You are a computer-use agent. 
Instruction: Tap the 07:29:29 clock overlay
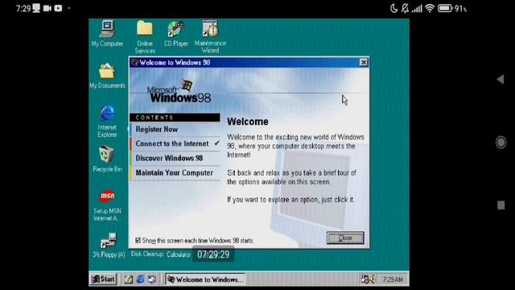click(213, 255)
